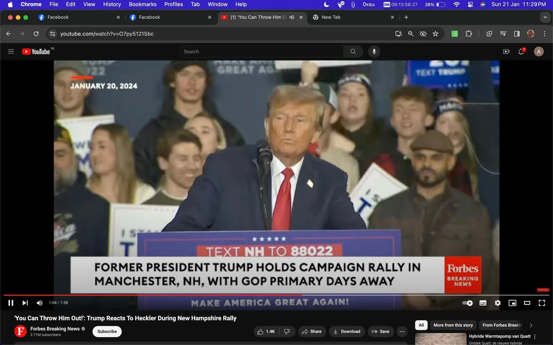Toggle subtitles/closed captions
553x345 pixels.
tap(483, 303)
